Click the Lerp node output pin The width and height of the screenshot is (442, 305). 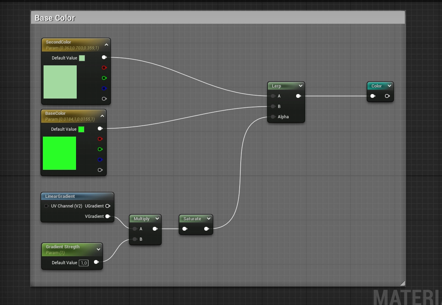point(298,96)
